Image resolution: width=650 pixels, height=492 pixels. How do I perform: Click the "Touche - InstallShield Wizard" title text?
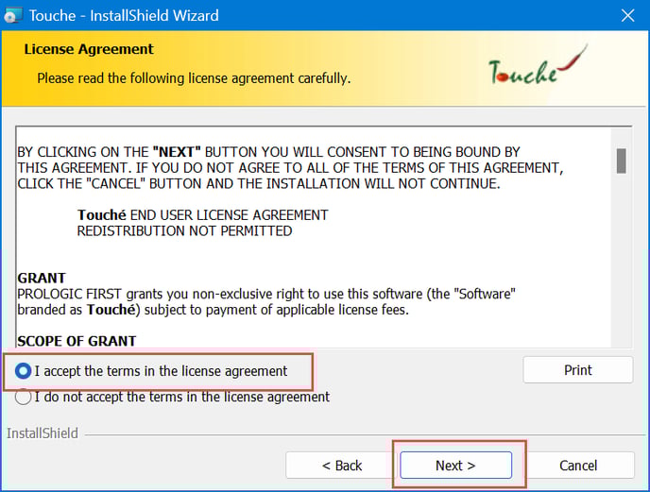(x=124, y=15)
